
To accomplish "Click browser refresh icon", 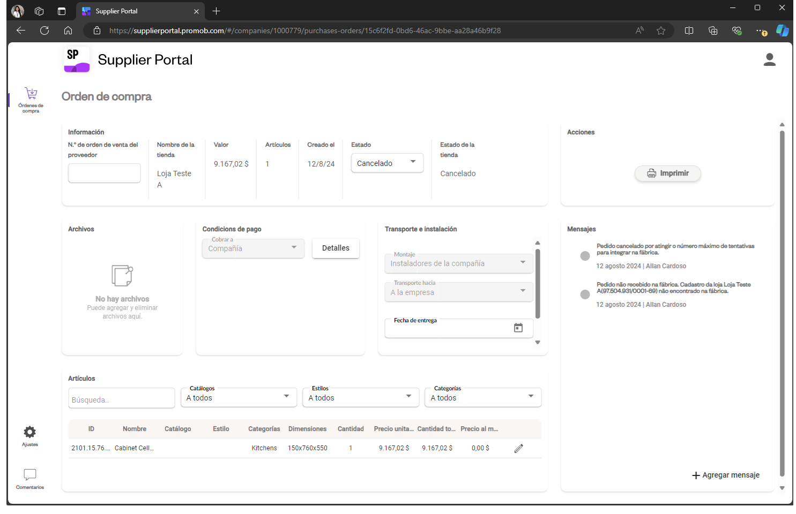I will pos(44,31).
